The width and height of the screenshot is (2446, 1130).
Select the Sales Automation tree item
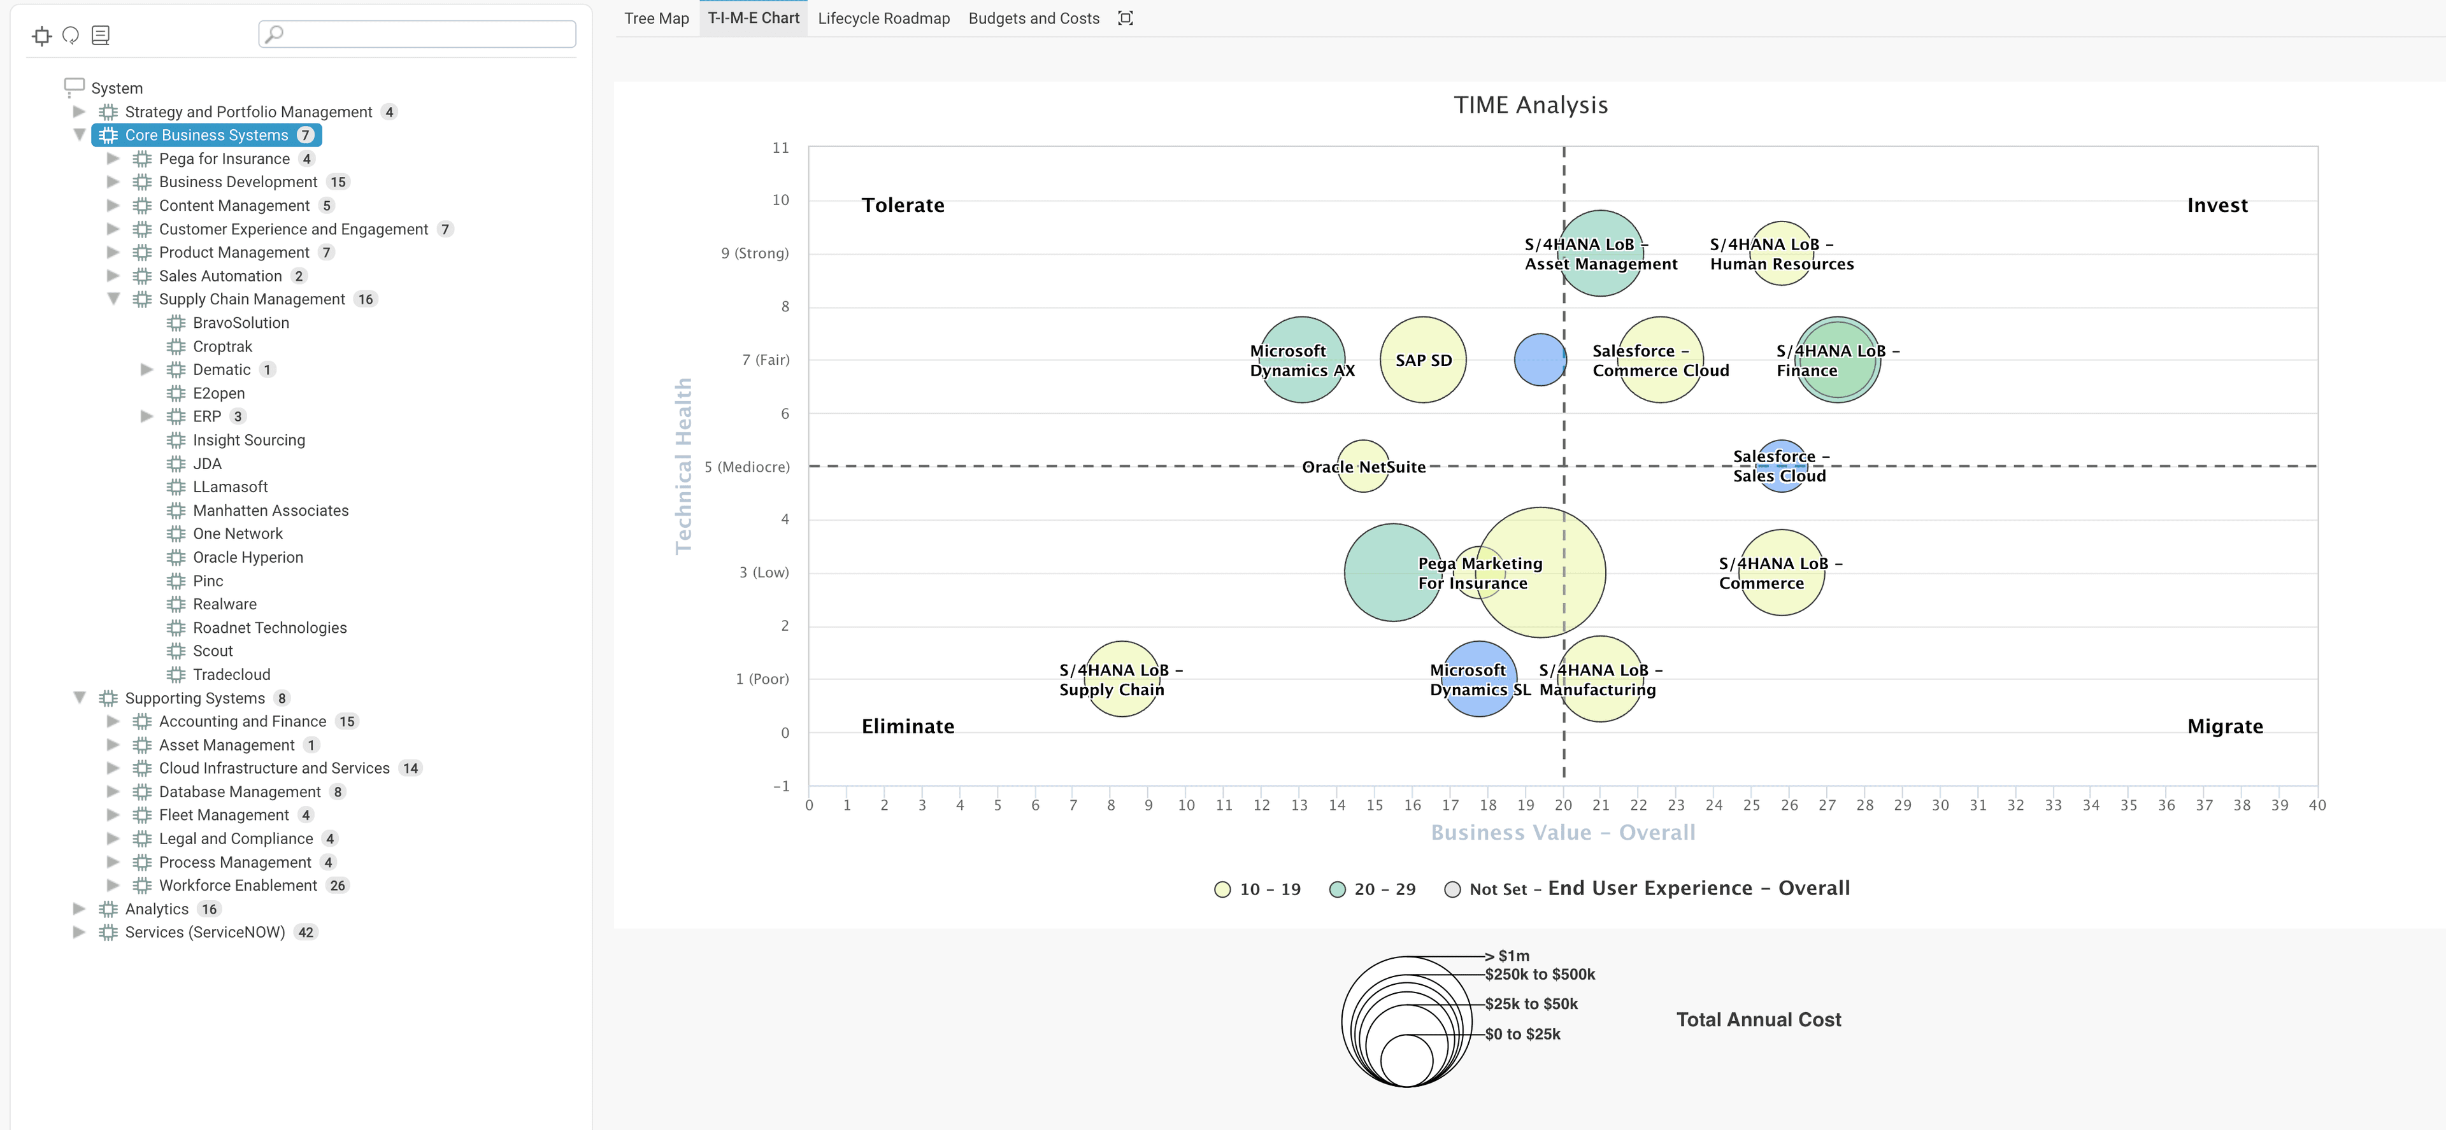220,276
